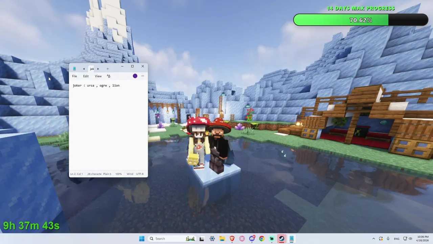Launch Google Chrome from the taskbar
This screenshot has width=433, height=244.
point(262,239)
